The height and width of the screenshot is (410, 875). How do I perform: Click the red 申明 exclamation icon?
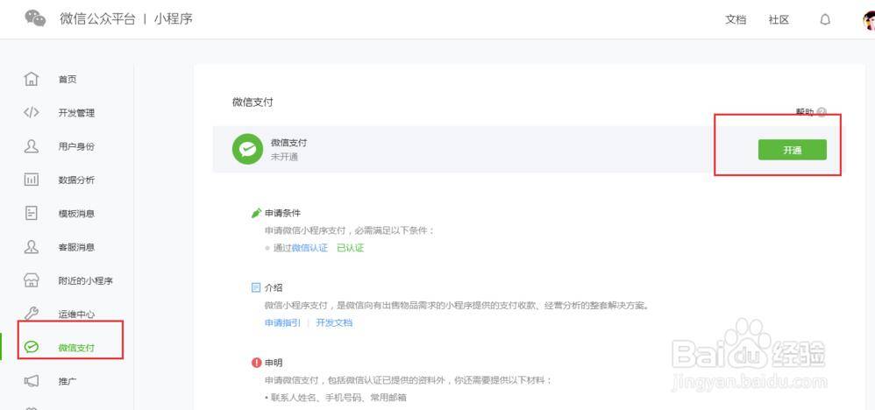(x=256, y=363)
